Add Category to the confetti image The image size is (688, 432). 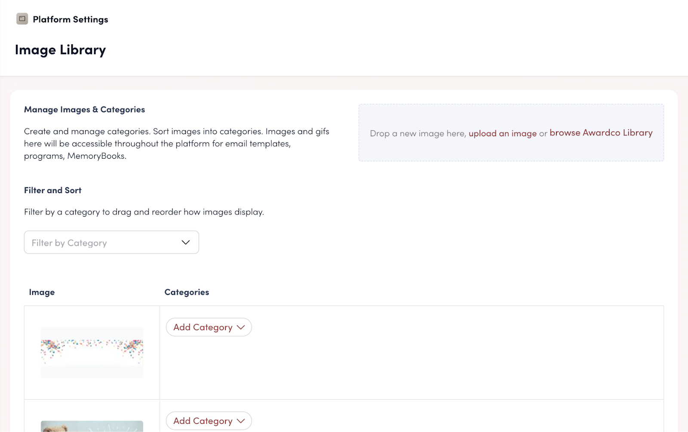[203, 327]
